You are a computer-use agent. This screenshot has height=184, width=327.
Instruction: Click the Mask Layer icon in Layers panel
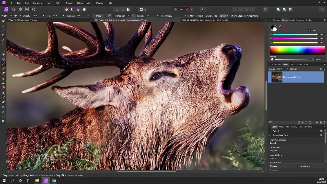pos(299,123)
